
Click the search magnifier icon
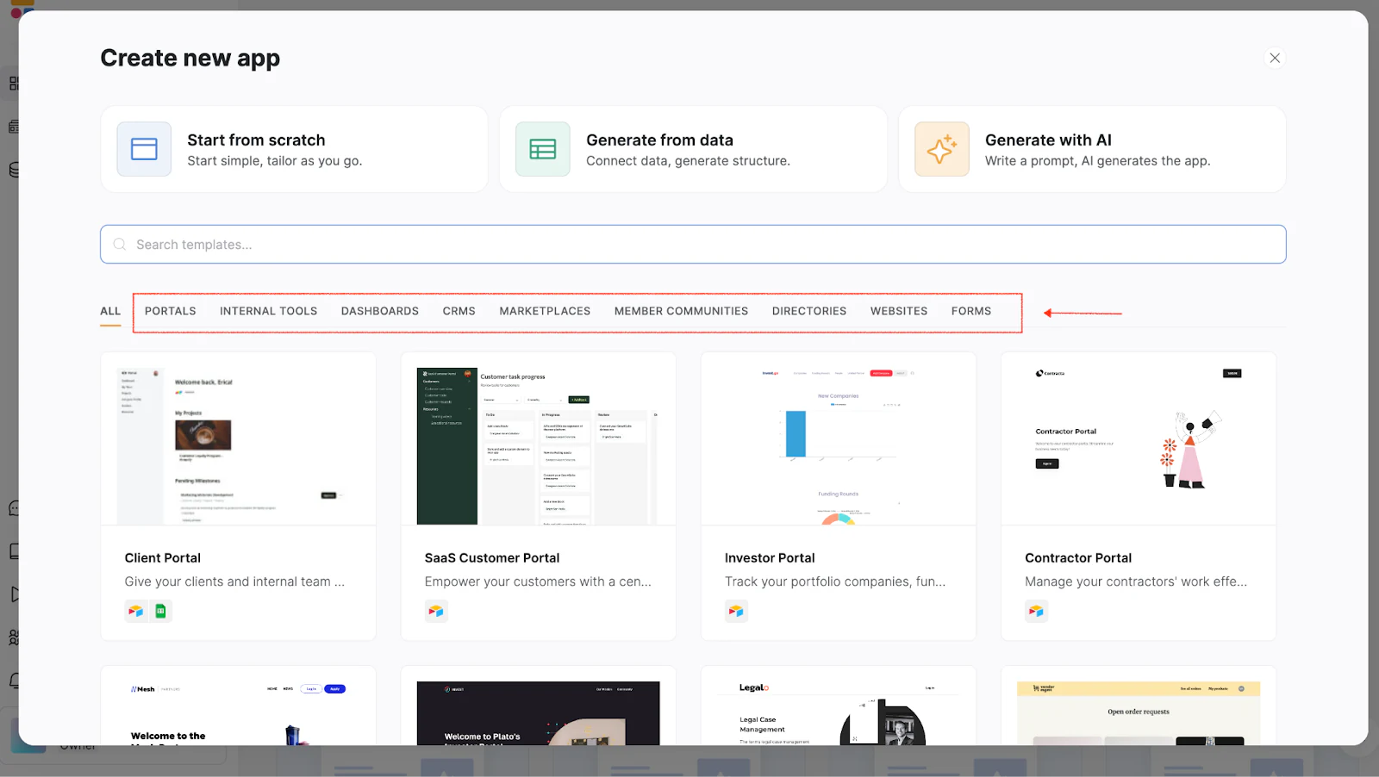pos(120,245)
